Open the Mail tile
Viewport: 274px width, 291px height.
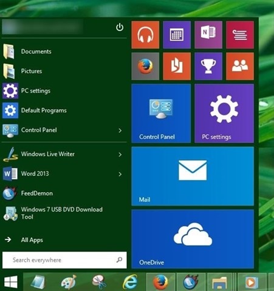[193, 176]
